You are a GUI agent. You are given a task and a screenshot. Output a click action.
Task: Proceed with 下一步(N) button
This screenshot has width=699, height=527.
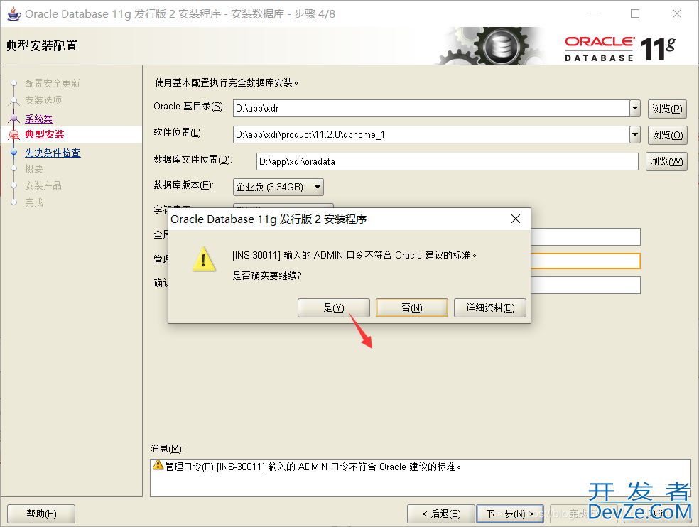click(509, 514)
